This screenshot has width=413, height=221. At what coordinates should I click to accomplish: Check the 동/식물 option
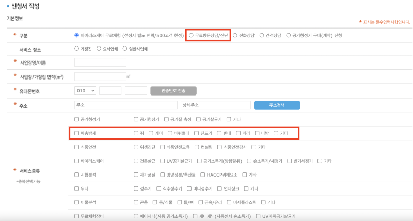(x=155, y=202)
